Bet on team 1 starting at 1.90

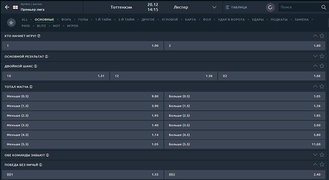[82, 46]
